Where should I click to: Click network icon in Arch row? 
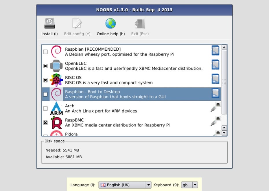(215, 107)
